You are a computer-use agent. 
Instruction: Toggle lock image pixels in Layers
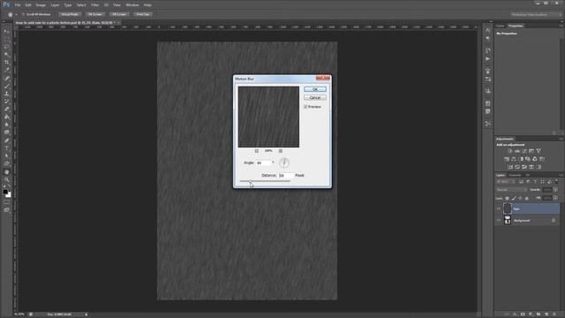[514, 198]
